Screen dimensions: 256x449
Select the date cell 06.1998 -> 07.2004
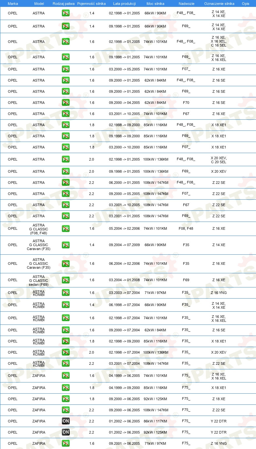tap(124, 305)
